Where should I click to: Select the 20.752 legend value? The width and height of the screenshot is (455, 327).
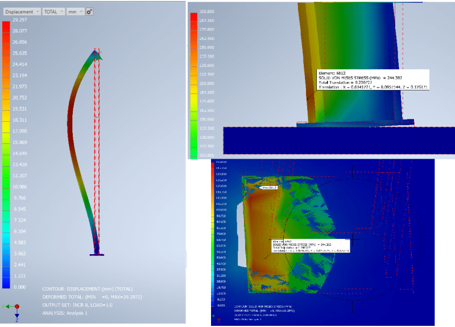19,98
